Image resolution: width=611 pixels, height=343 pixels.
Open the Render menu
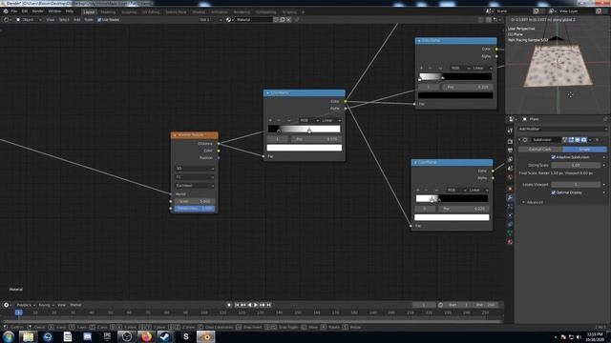(38, 11)
